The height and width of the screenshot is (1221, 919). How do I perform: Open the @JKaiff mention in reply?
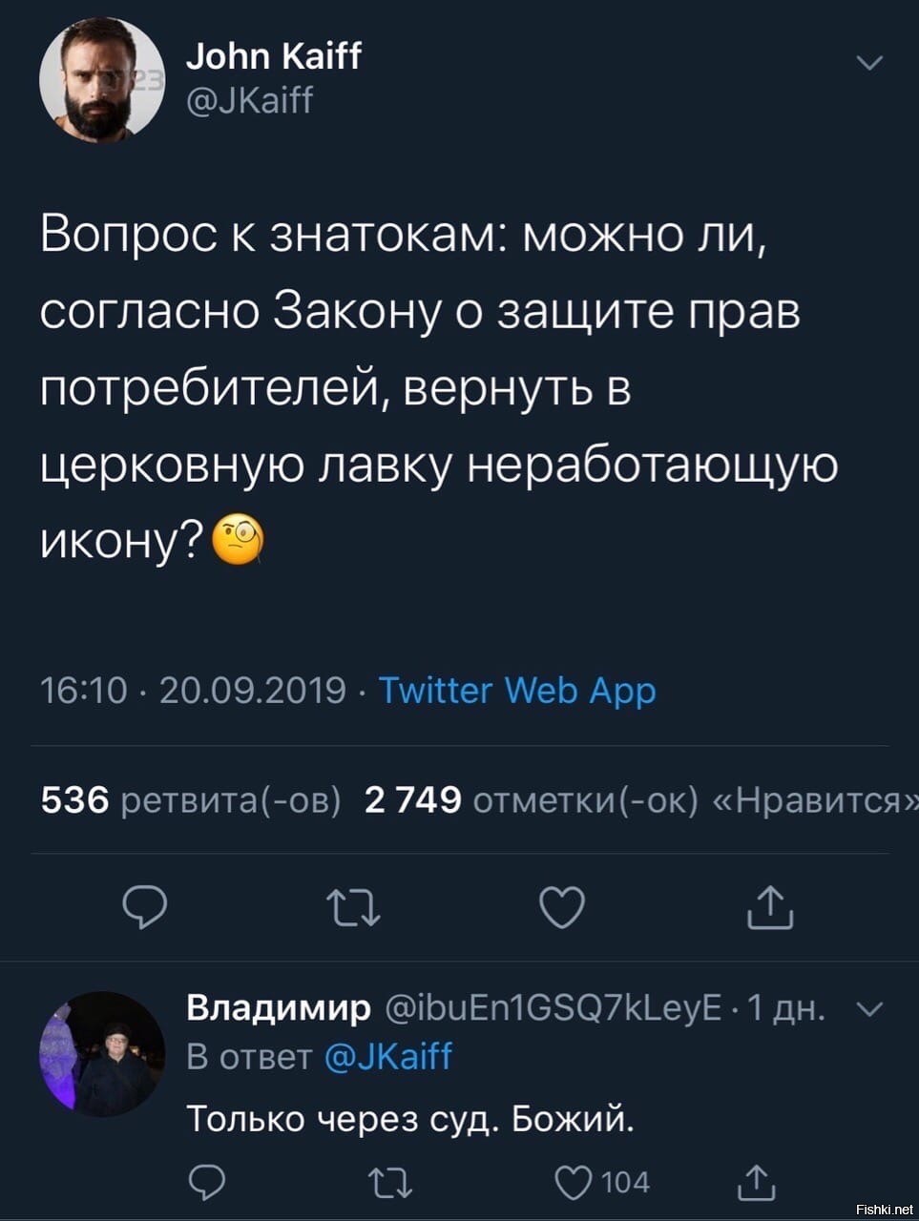(388, 1056)
